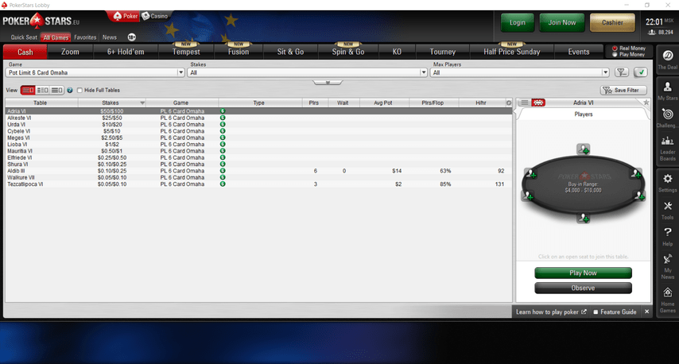Open the Max Players dropdown
Image resolution: width=679 pixels, height=364 pixels.
(x=519, y=72)
